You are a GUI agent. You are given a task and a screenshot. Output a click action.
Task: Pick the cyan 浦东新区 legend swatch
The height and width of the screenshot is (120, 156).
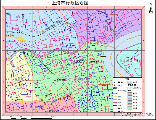(130, 96)
